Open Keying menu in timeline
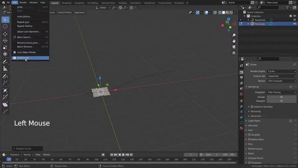Screen dimensions: 298x168 click(x=28, y=154)
